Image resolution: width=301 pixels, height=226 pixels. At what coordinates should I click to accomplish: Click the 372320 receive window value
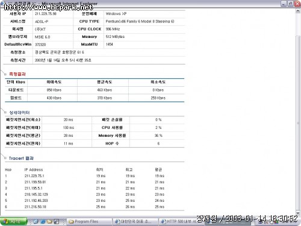tap(40, 45)
